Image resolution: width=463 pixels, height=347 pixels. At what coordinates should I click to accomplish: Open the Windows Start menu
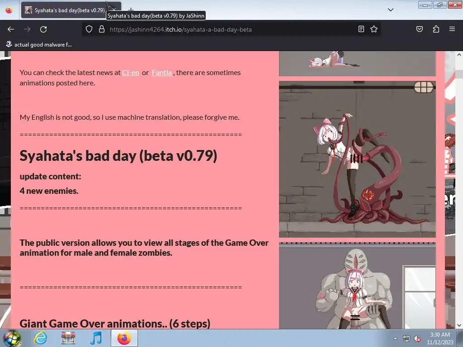tap(11, 338)
